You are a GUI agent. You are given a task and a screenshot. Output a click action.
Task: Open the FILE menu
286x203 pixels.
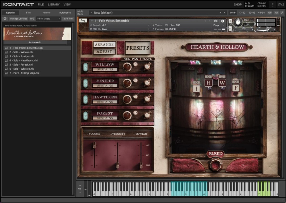coord(41,4)
